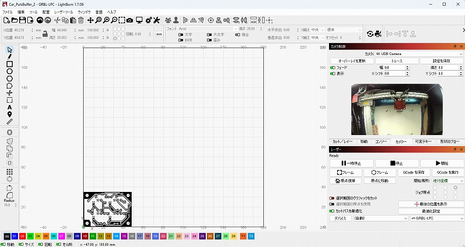Toggle the 表示 (show) camera switch

[x=333, y=74]
